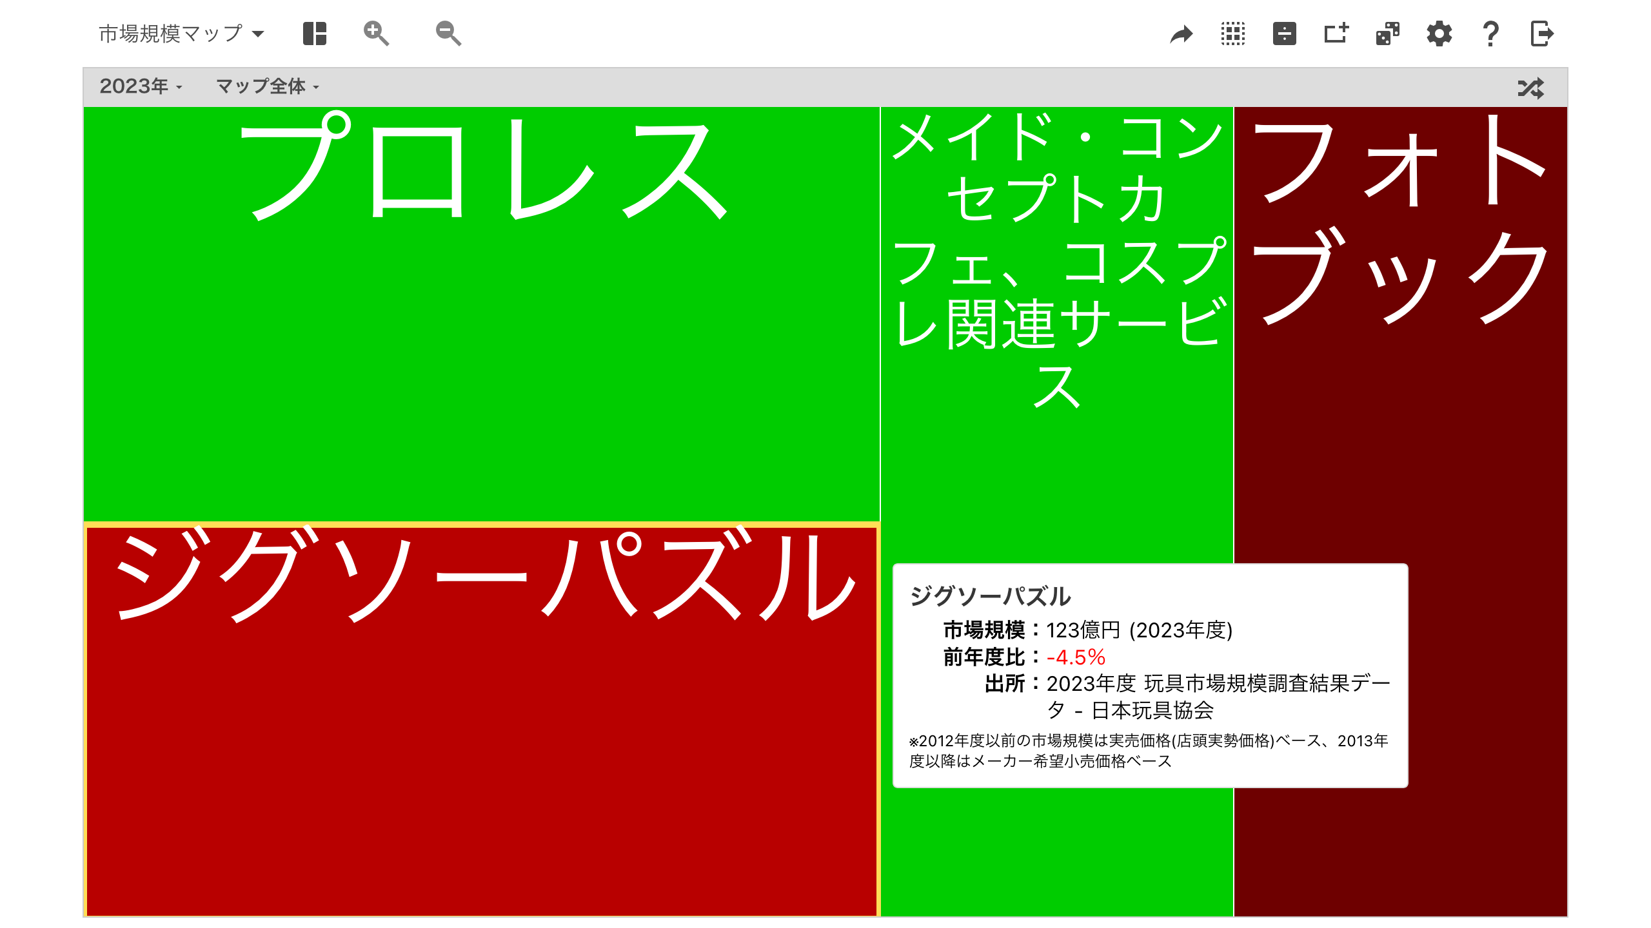The height and width of the screenshot is (928, 1651).
Task: Click the division calculator icon
Action: click(x=1285, y=34)
